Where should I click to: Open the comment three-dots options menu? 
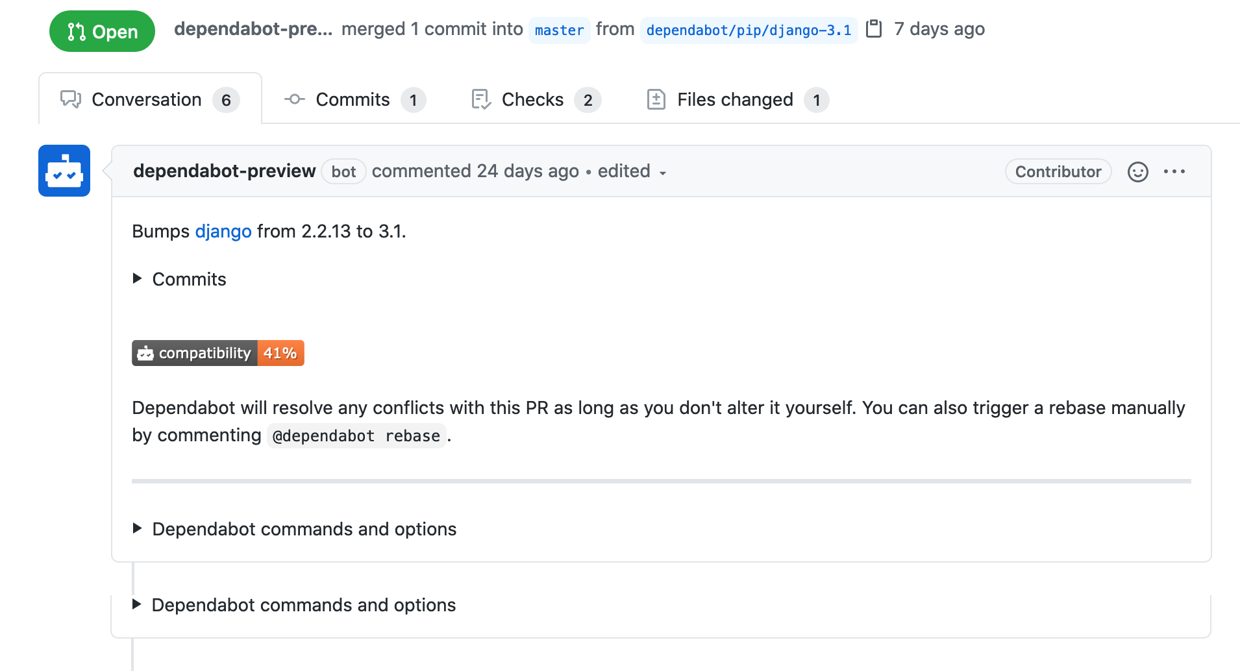pyautogui.click(x=1174, y=171)
